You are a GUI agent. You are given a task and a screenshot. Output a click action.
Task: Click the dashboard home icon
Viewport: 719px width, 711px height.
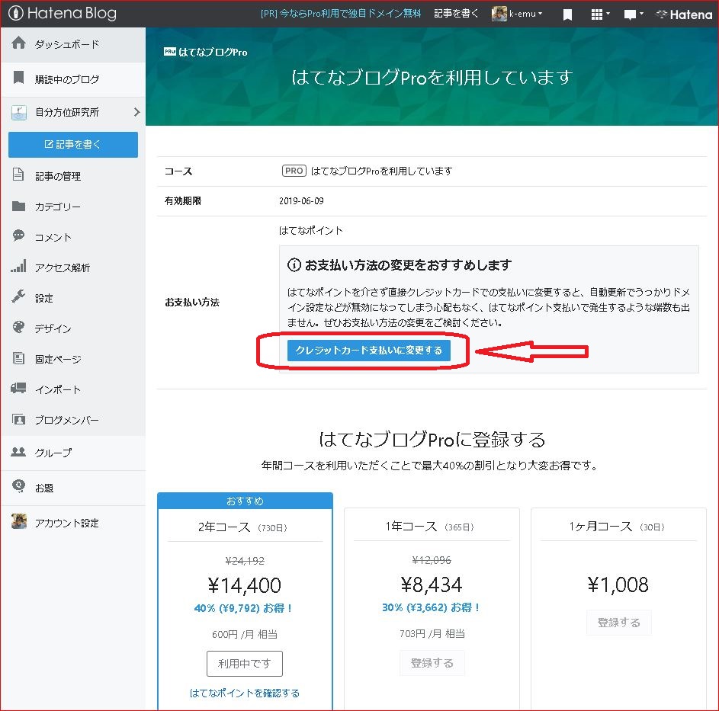coord(19,43)
